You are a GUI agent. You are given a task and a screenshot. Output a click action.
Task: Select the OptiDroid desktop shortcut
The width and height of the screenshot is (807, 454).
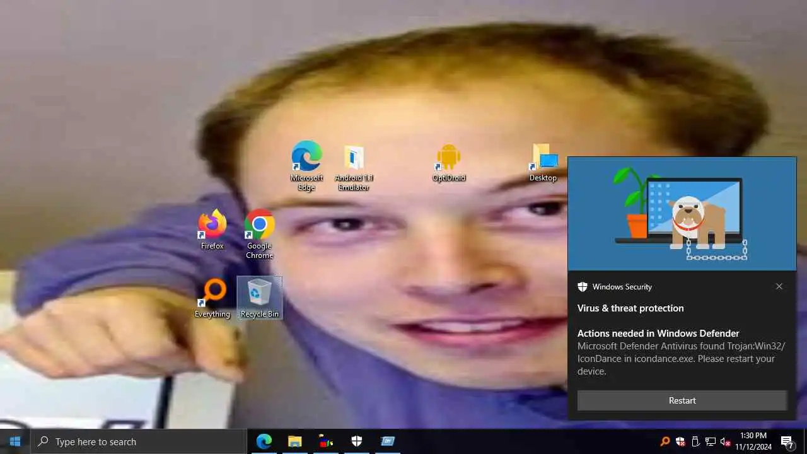[448, 163]
